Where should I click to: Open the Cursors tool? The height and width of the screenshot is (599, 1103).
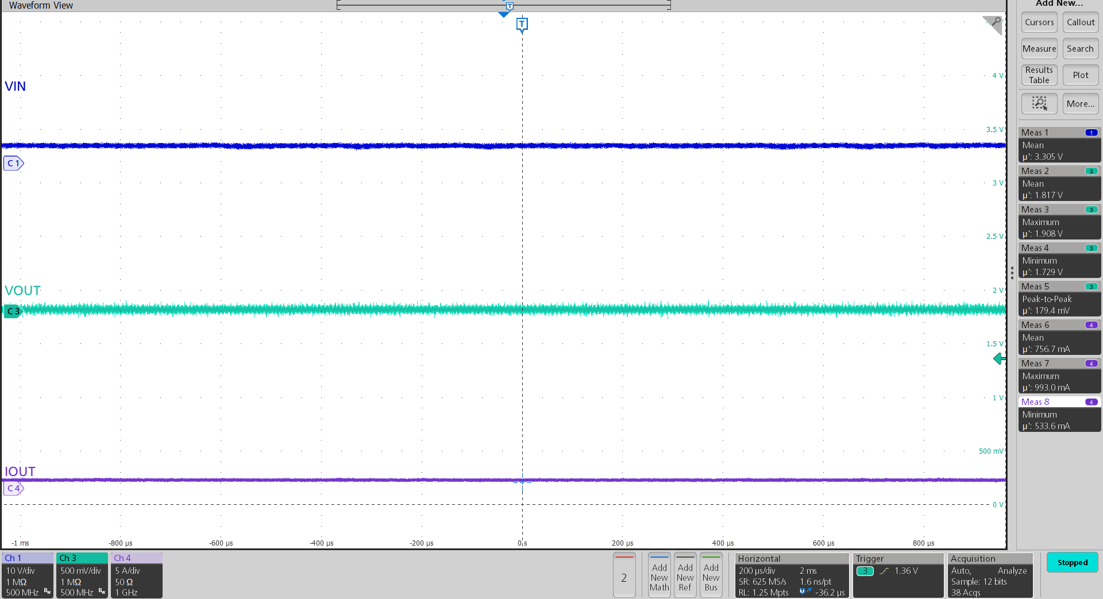[1039, 22]
